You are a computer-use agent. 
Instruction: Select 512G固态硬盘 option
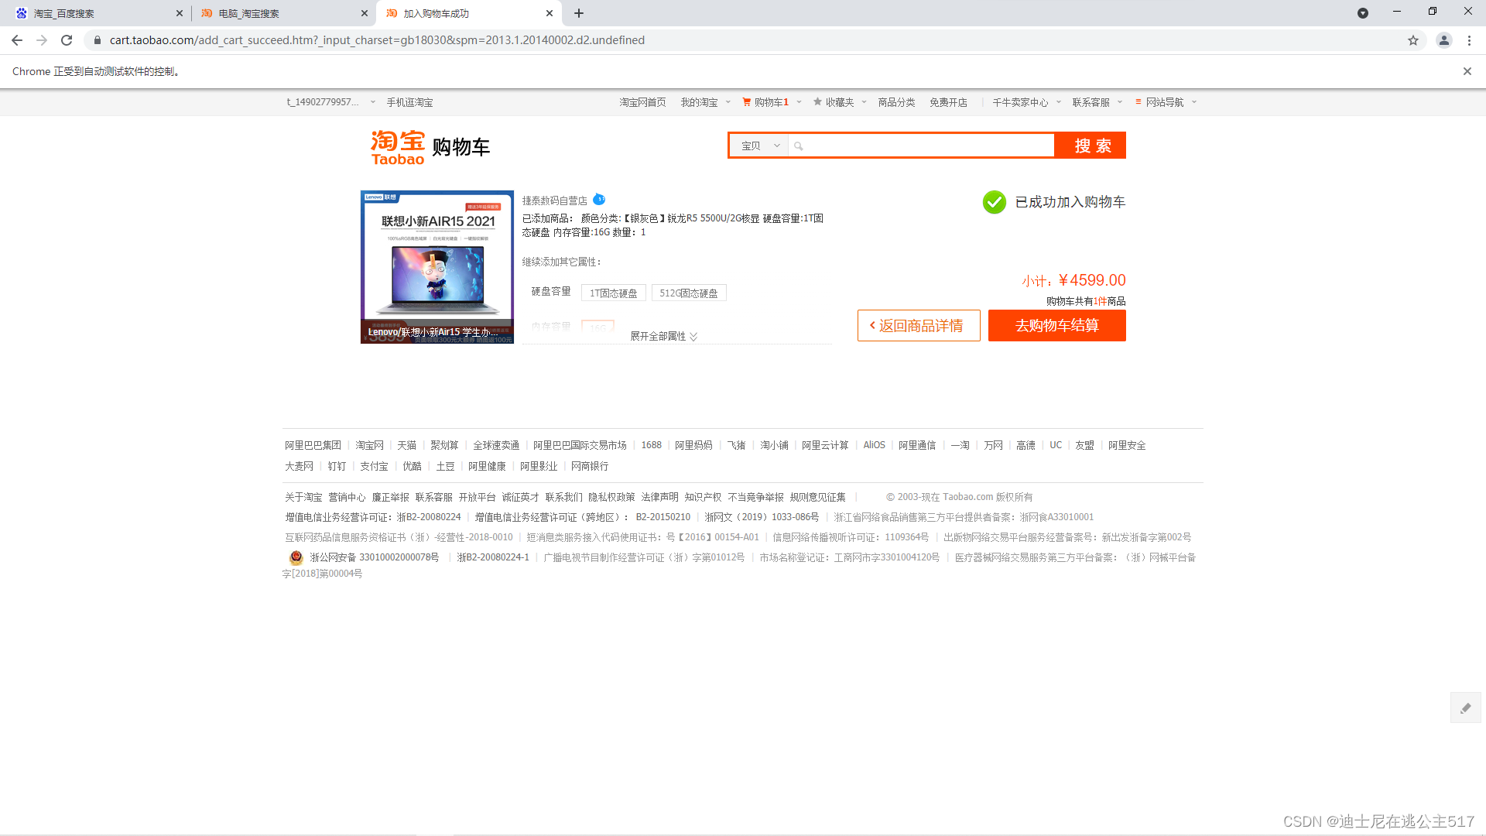point(689,293)
